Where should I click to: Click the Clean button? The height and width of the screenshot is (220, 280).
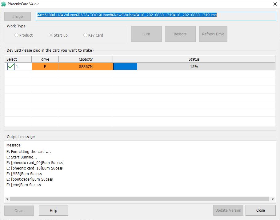coord(19,210)
